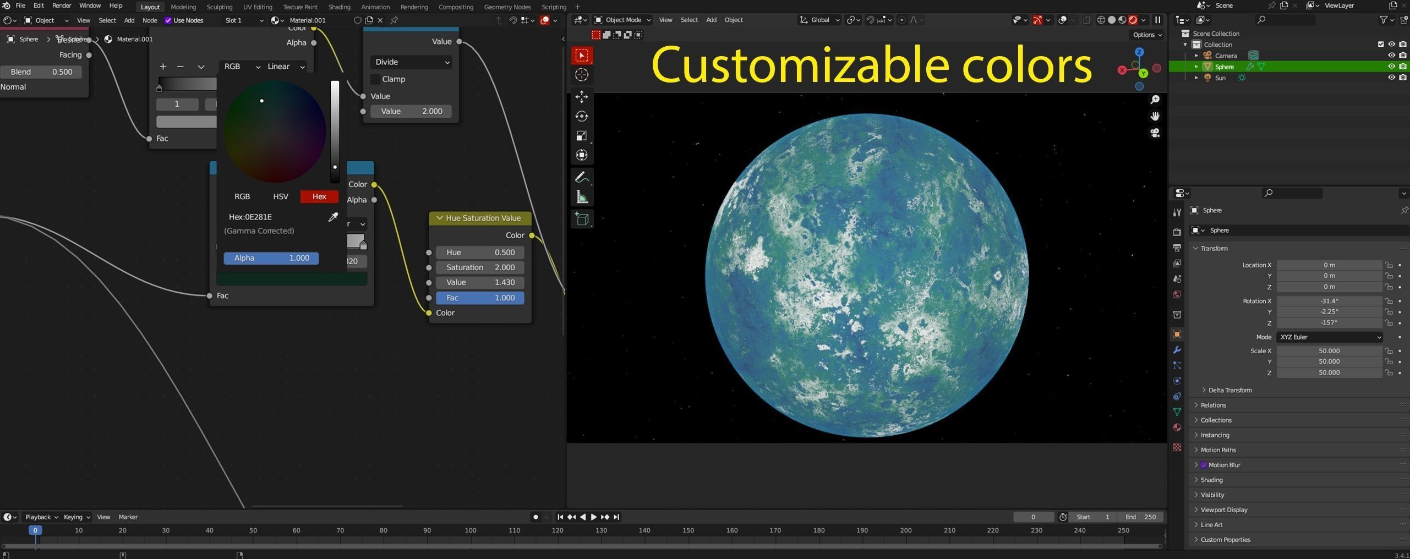The image size is (1410, 559).
Task: Select the Measure ruler tool
Action: [x=582, y=197]
